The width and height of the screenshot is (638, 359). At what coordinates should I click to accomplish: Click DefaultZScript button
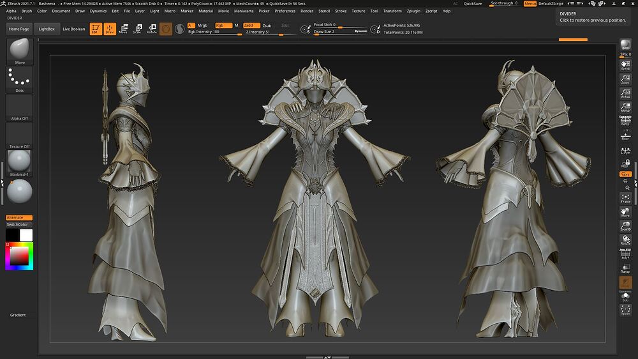pyautogui.click(x=551, y=4)
